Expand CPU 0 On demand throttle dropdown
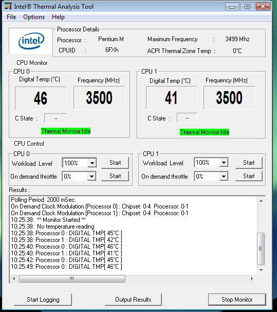 pyautogui.click(x=91, y=176)
